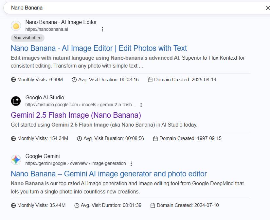This screenshot has width=270, height=220.
Task: Open Nano Banana – Gemini AI image generator link
Action: pyautogui.click(x=109, y=174)
